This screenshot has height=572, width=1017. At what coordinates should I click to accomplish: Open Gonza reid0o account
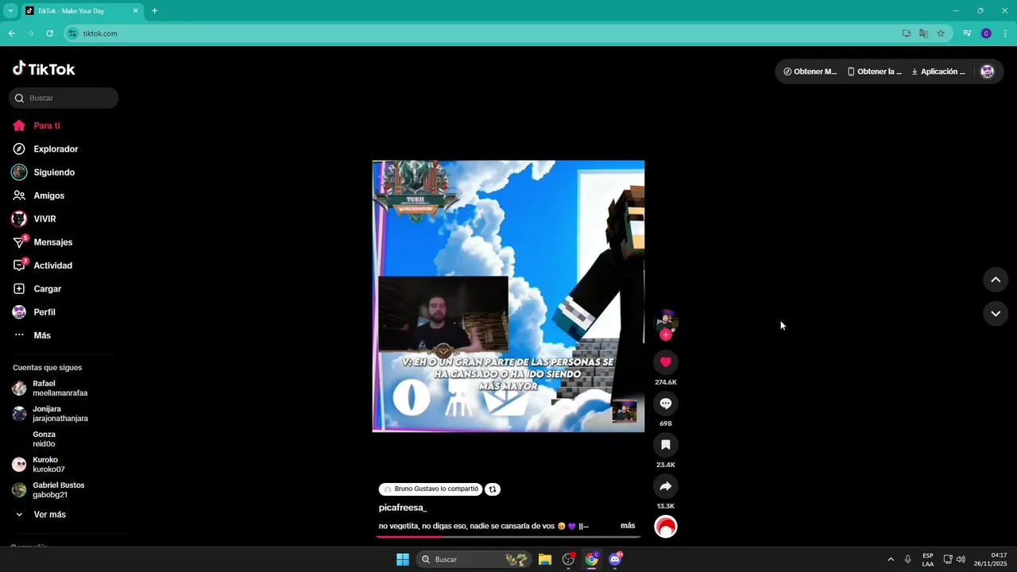pos(44,439)
